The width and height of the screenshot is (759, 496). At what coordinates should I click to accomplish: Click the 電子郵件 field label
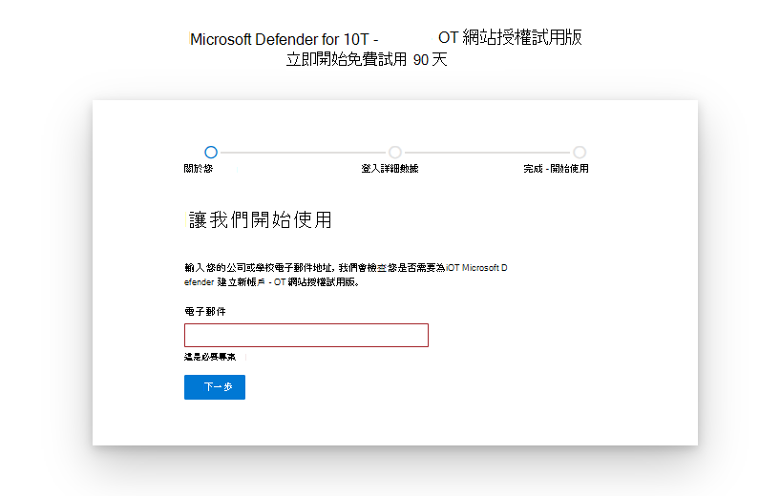(x=205, y=311)
